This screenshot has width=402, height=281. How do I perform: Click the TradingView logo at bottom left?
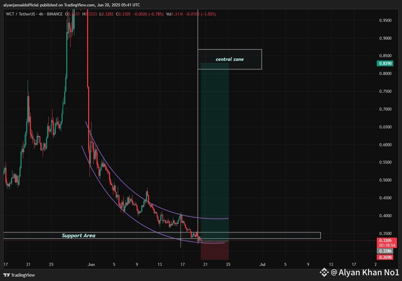point(19,275)
